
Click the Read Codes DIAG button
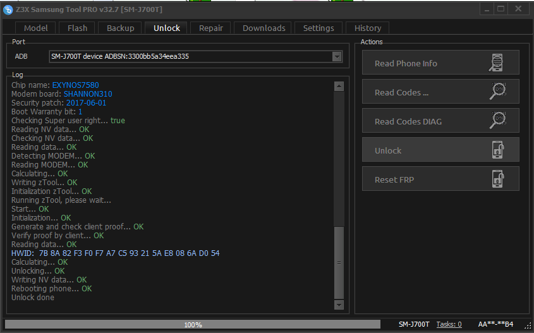[x=440, y=121]
